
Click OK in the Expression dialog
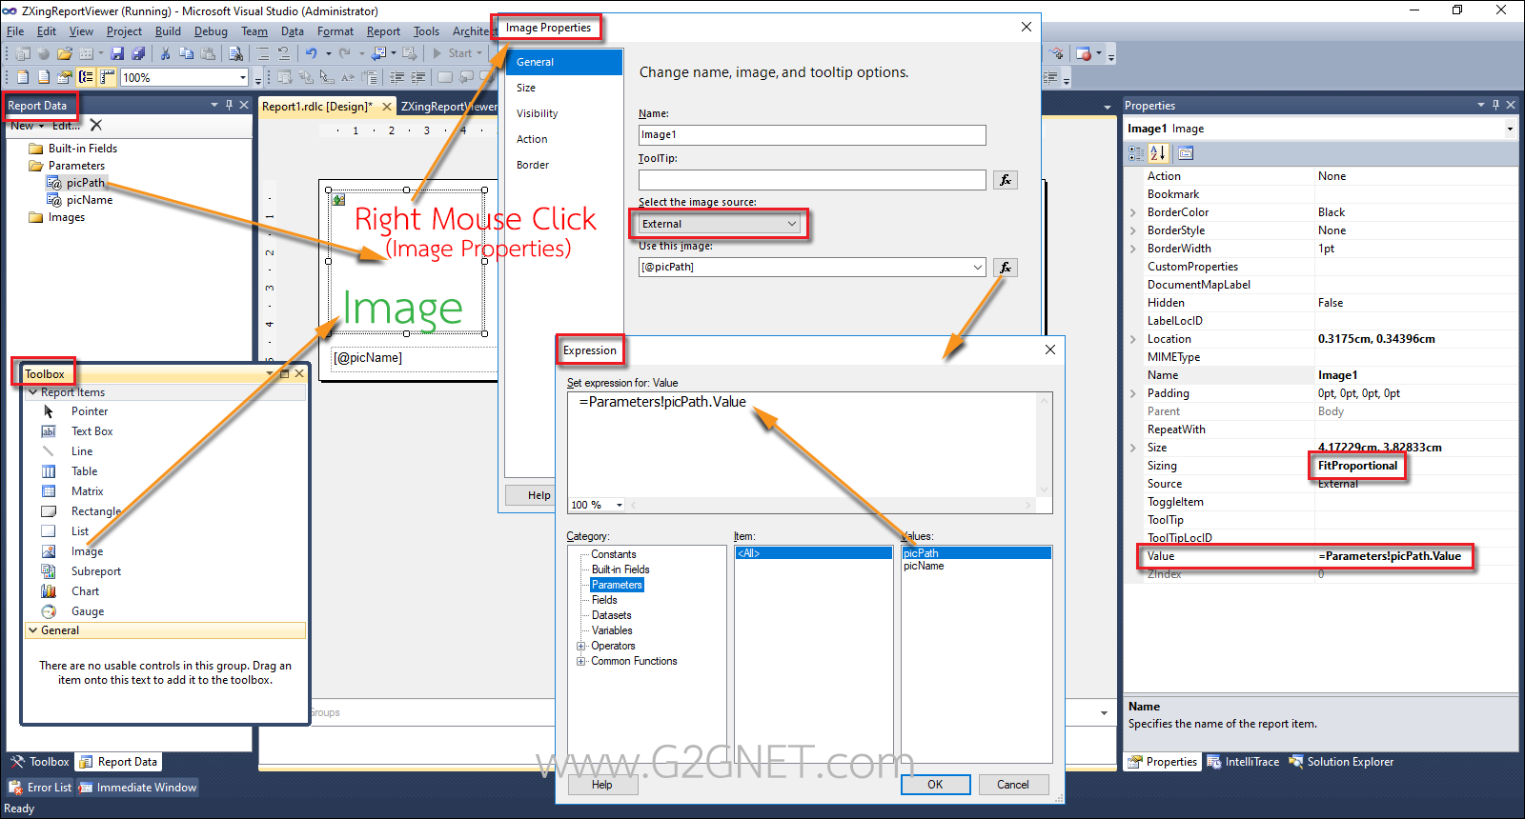[935, 785]
